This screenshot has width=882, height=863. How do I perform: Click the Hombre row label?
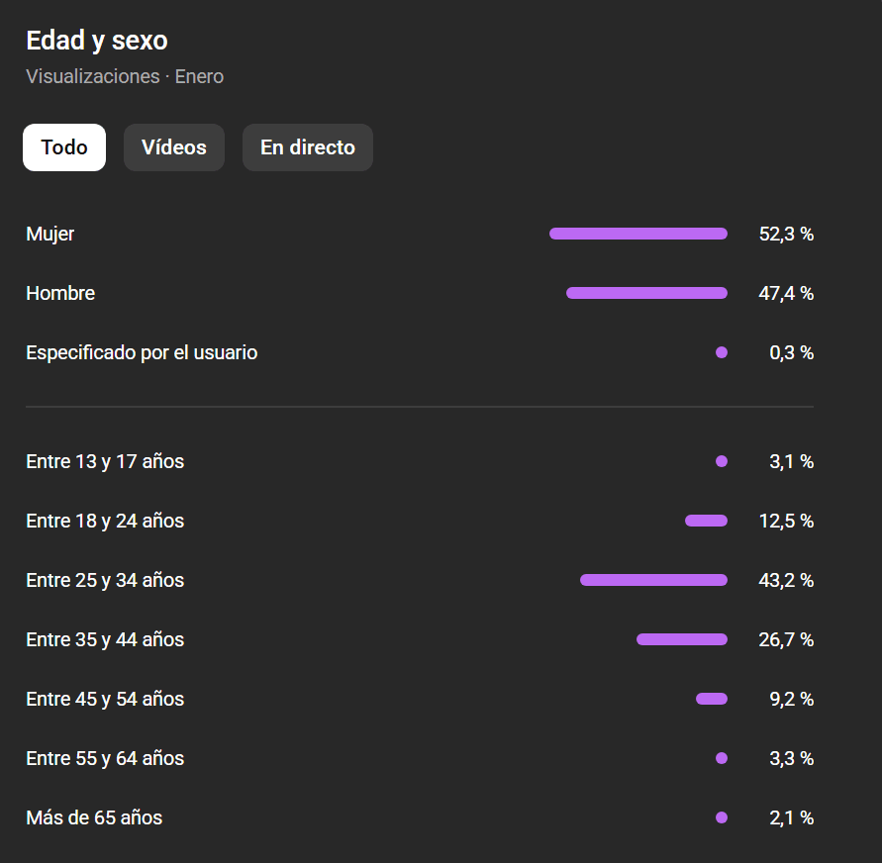pyautogui.click(x=59, y=293)
